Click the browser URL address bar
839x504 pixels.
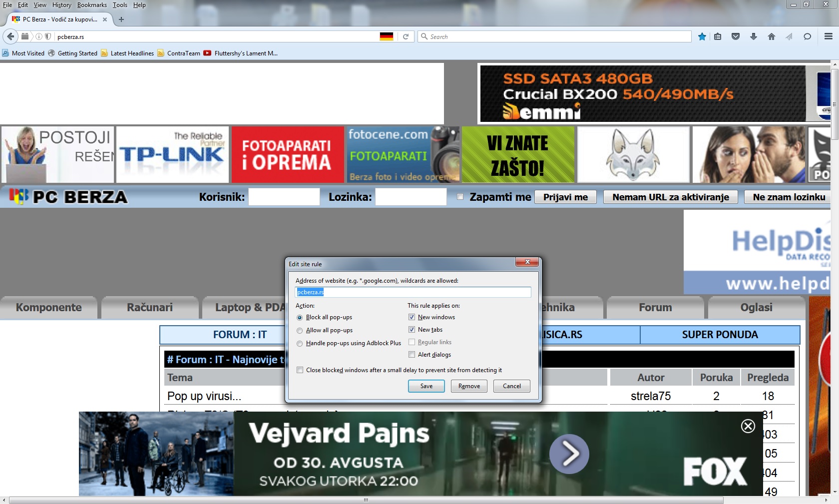pyautogui.click(x=217, y=36)
